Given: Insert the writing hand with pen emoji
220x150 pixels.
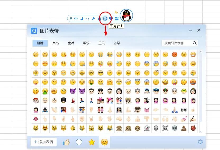Looking at the screenshot, I should click(x=193, y=119).
